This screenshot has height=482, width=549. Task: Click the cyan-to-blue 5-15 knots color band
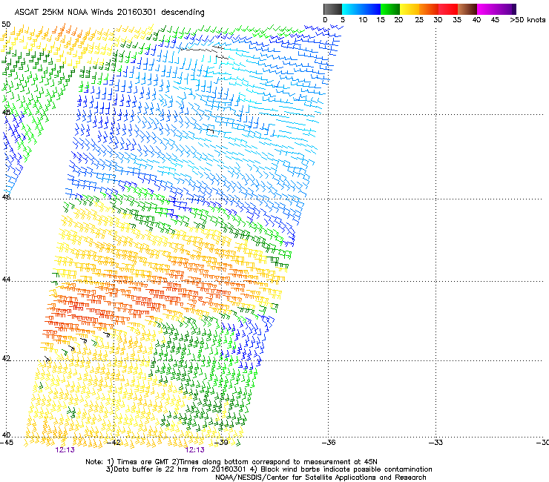point(361,9)
